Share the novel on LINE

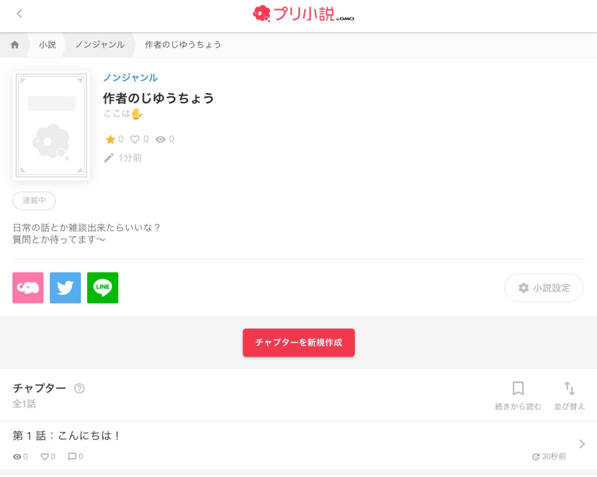(x=103, y=288)
